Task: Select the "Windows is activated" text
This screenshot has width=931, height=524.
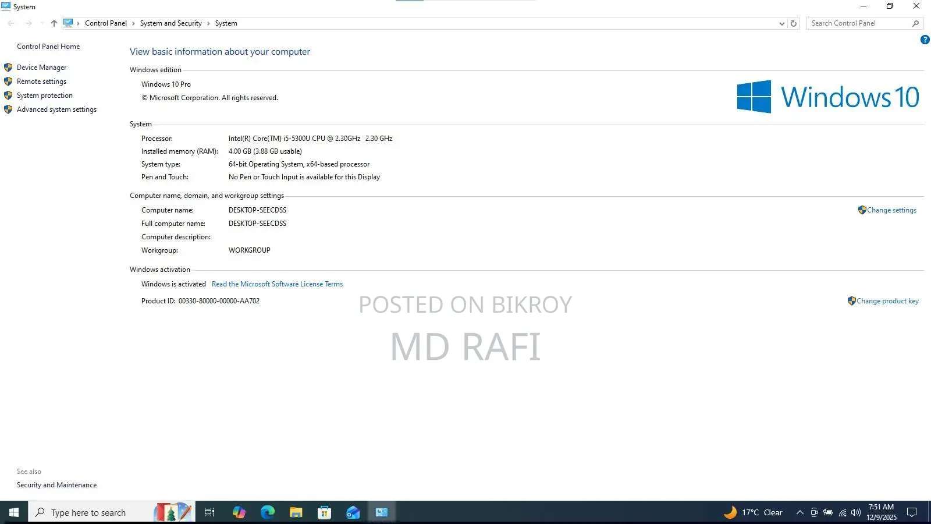Action: [x=173, y=284]
